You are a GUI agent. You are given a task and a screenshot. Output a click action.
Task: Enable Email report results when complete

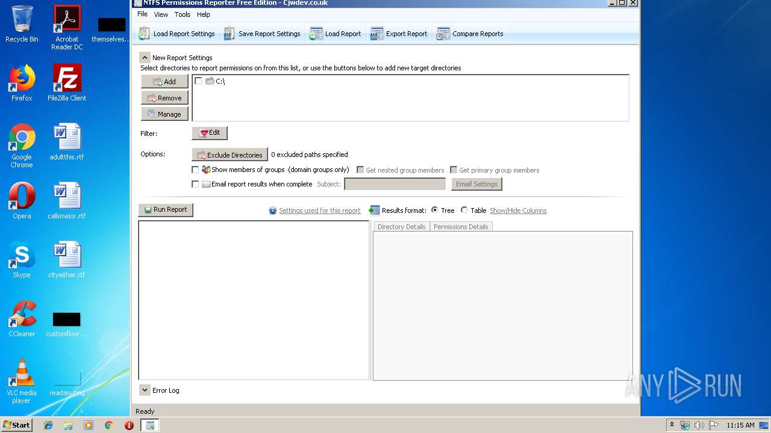pos(195,185)
